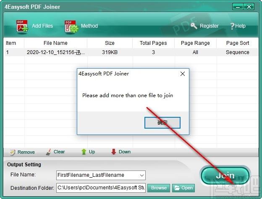Click the Total Pages column header
Image resolution: width=262 pixels, height=199 pixels.
coord(153,43)
